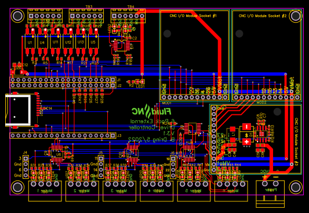Select the C12 capacitor label
The width and height of the screenshot is (309, 213).
click(x=25, y=65)
